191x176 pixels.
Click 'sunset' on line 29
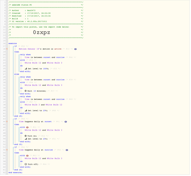(x=47, y=80)
